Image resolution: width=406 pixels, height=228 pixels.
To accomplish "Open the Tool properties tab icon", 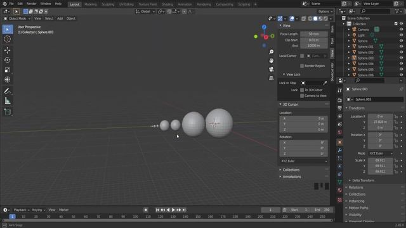I will 340,91.
